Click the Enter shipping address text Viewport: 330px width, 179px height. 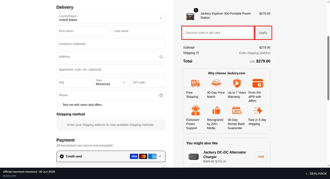tap(255, 53)
